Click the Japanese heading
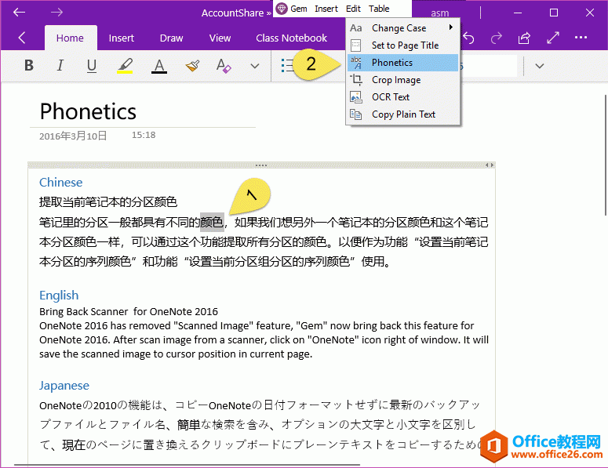The image size is (608, 468). [64, 386]
